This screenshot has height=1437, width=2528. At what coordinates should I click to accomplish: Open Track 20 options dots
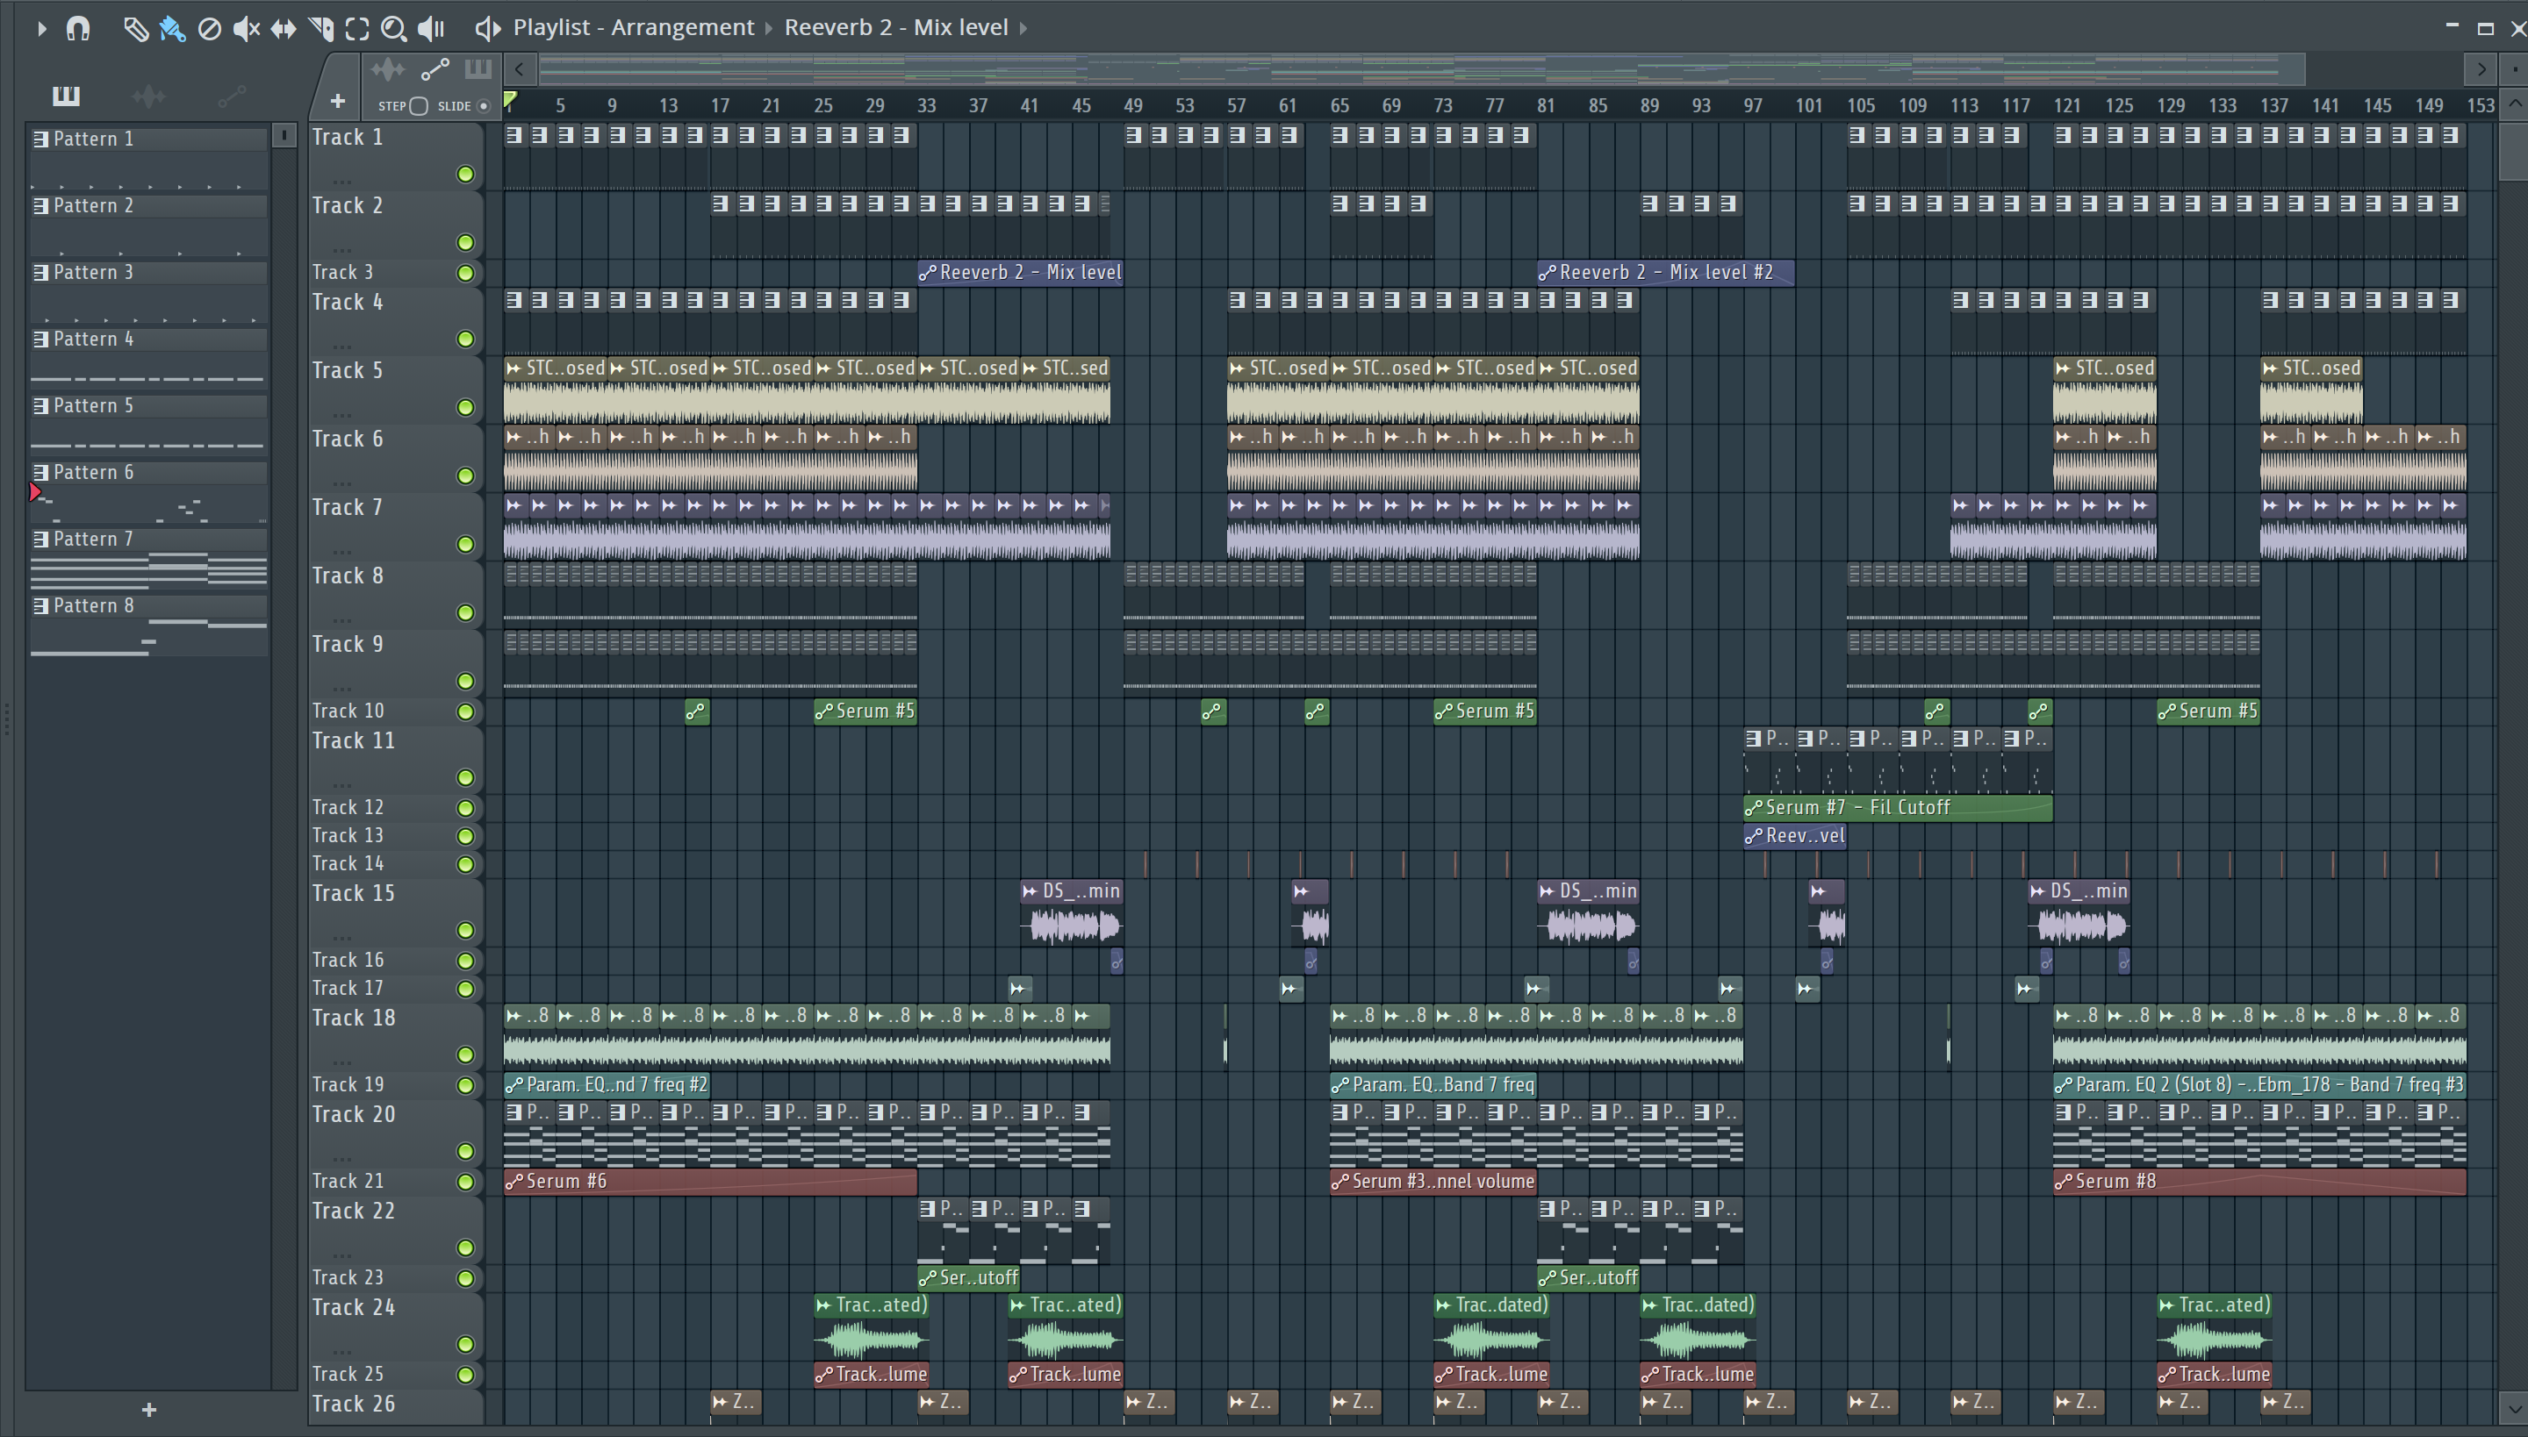341,1159
